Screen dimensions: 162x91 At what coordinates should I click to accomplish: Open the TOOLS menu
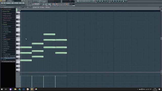[20, 3]
